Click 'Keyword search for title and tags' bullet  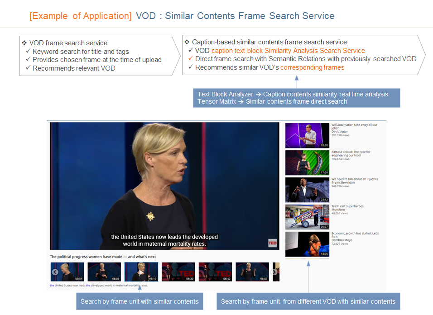(81, 52)
